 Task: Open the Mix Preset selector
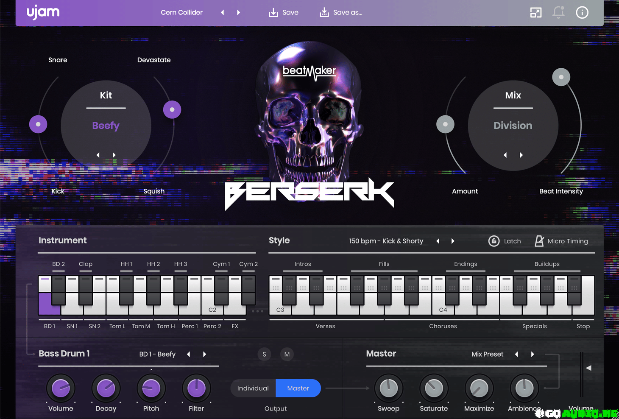(487, 354)
